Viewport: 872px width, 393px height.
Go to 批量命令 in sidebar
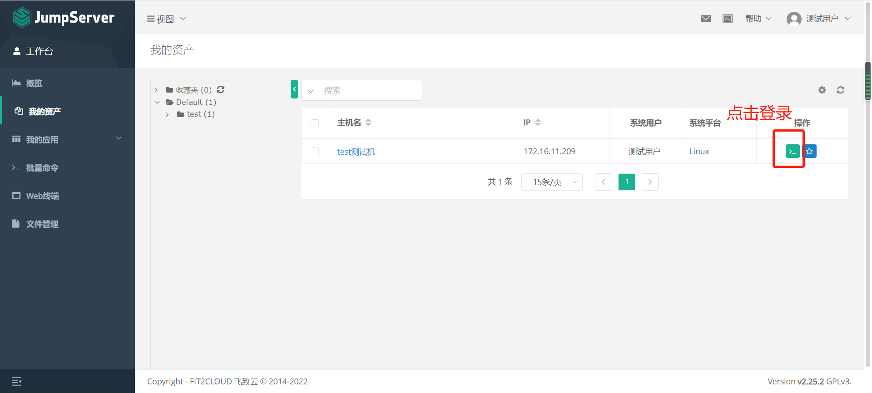coord(42,168)
